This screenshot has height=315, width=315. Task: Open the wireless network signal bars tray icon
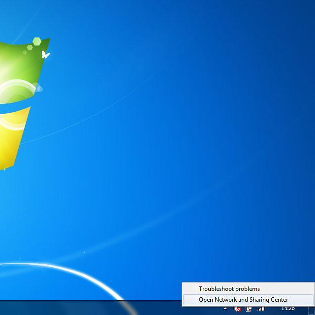pos(261,309)
